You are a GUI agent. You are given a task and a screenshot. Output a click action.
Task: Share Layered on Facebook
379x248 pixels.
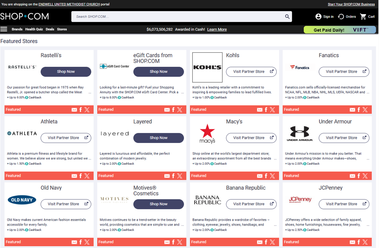point(173,176)
